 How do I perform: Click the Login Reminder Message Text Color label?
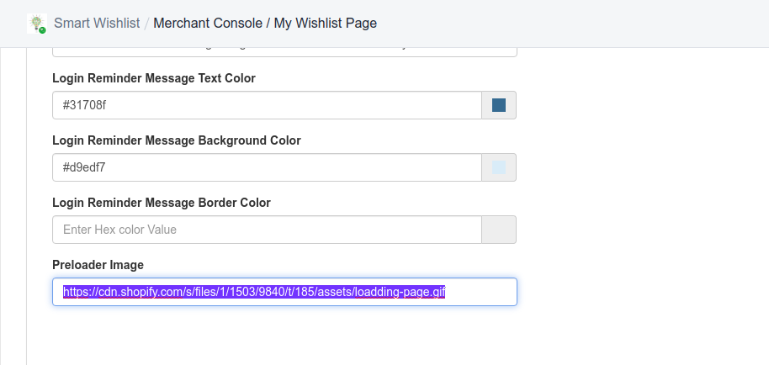154,78
